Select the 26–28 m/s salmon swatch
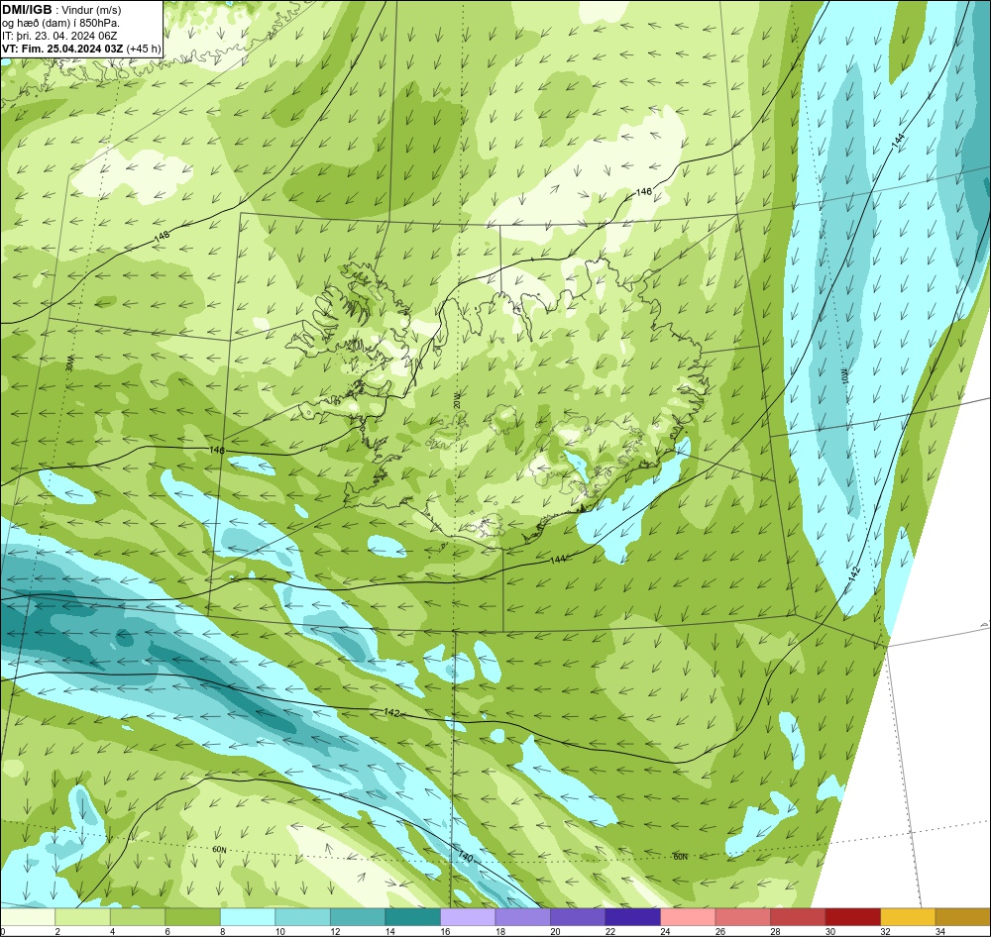The image size is (991, 937). click(x=742, y=916)
